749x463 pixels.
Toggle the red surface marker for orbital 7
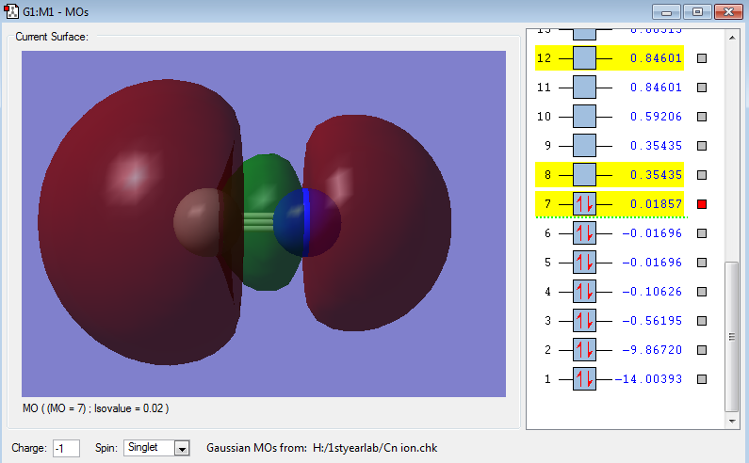pyautogui.click(x=701, y=204)
